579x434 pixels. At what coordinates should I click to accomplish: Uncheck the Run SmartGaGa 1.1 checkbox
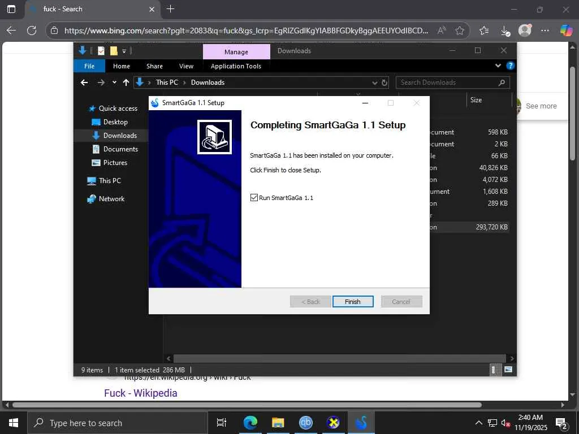[254, 197]
